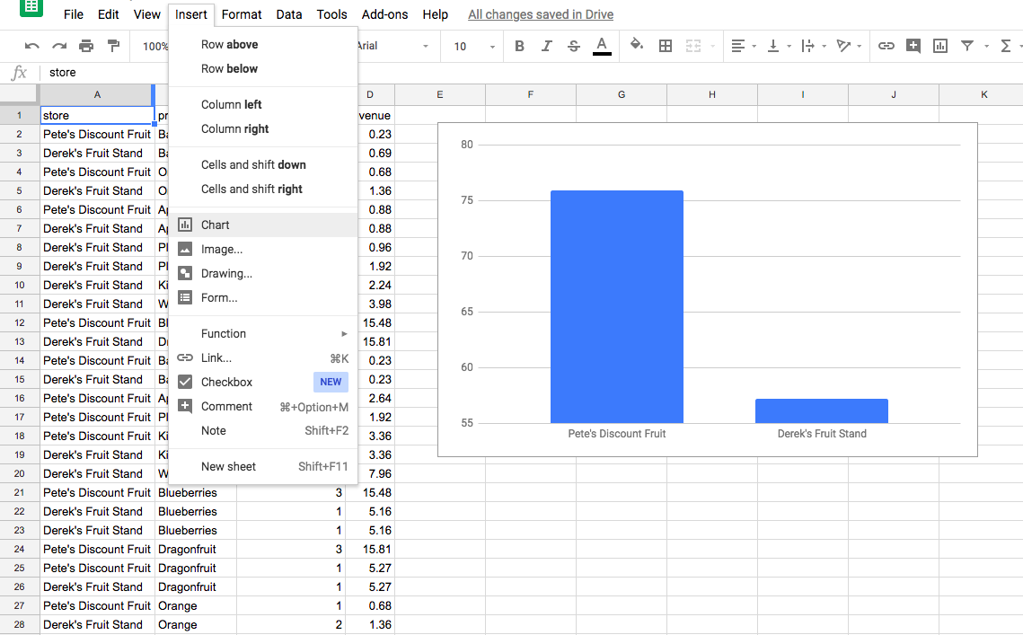This screenshot has height=635, width=1023.
Task: Insert a Checkbox via menu
Action: [263, 382]
